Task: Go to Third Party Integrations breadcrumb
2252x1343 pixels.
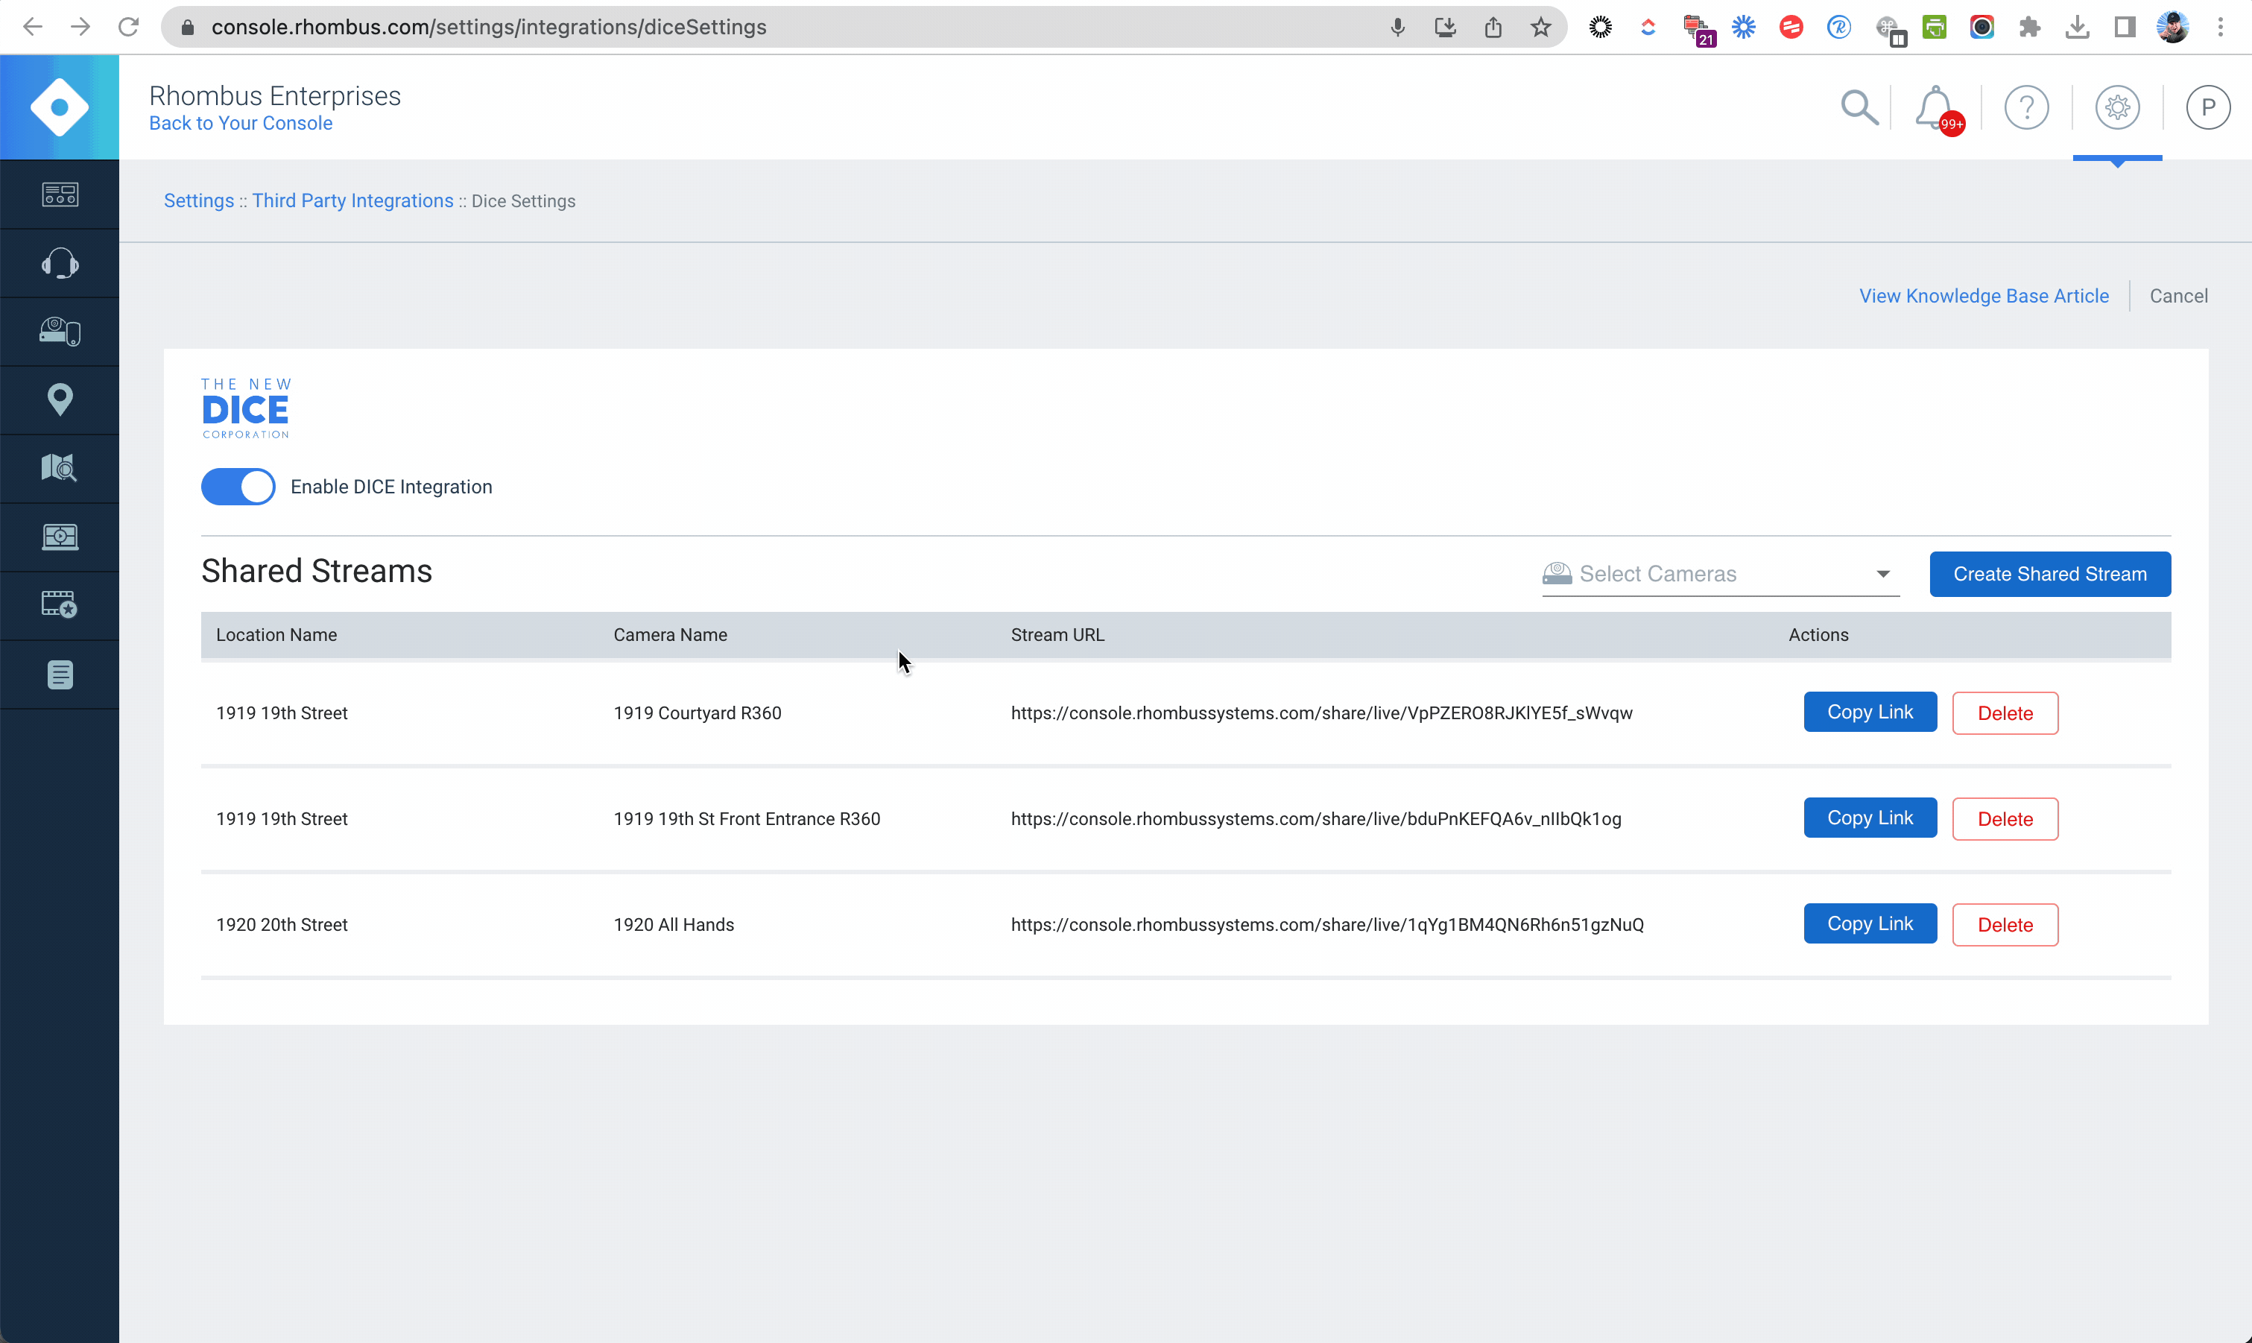Action: point(353,201)
